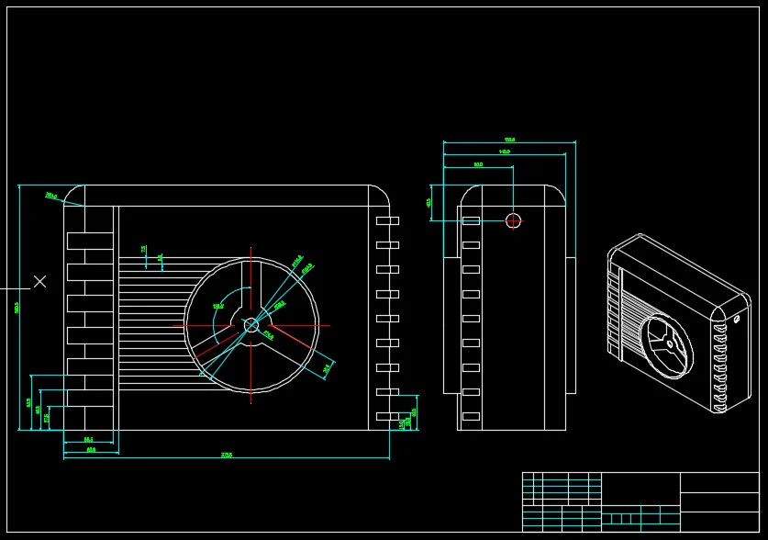Select the overall width dimension text below front view

(x=227, y=455)
